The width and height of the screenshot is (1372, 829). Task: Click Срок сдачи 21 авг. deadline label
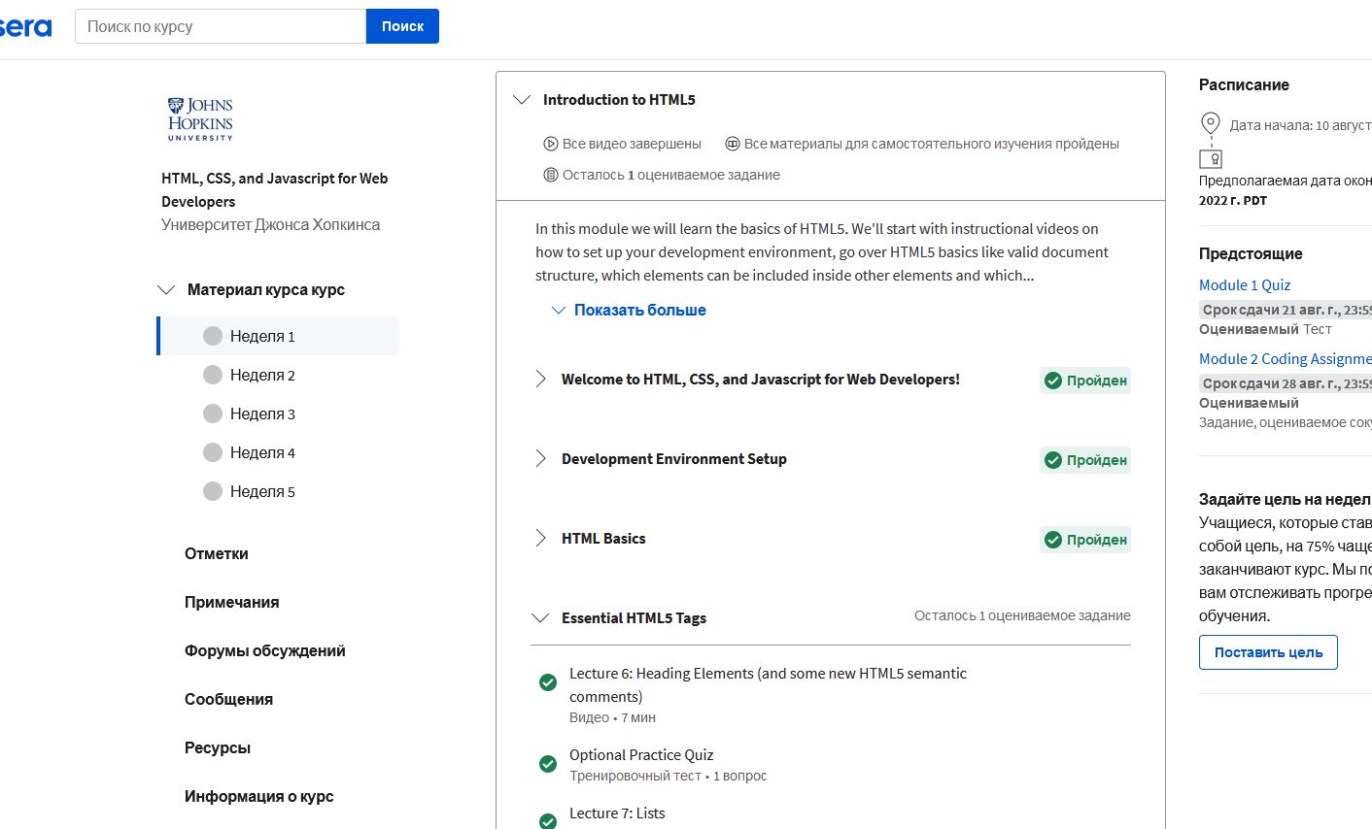click(x=1286, y=310)
